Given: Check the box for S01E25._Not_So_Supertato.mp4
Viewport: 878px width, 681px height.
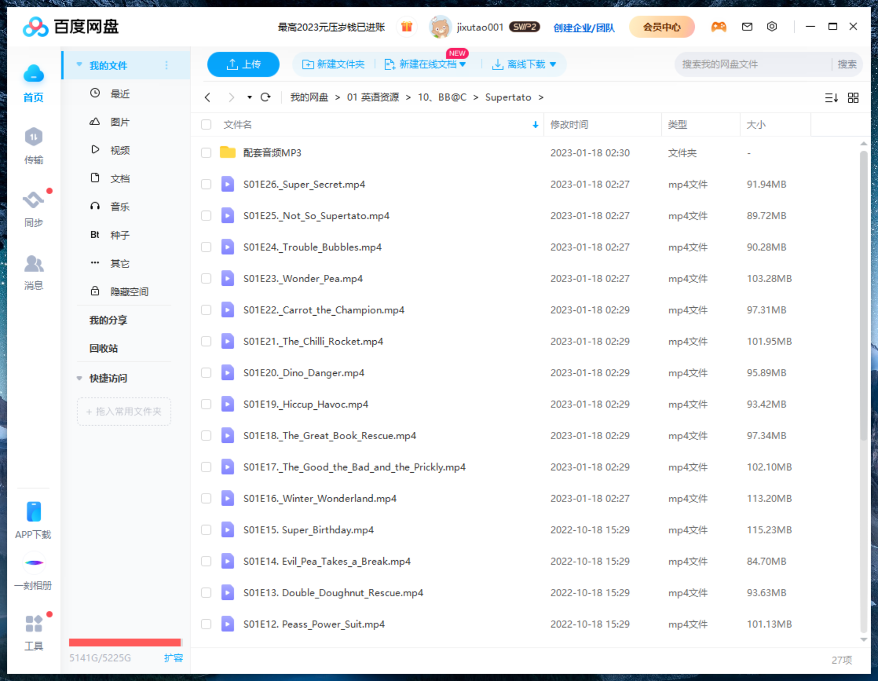Looking at the screenshot, I should (206, 215).
